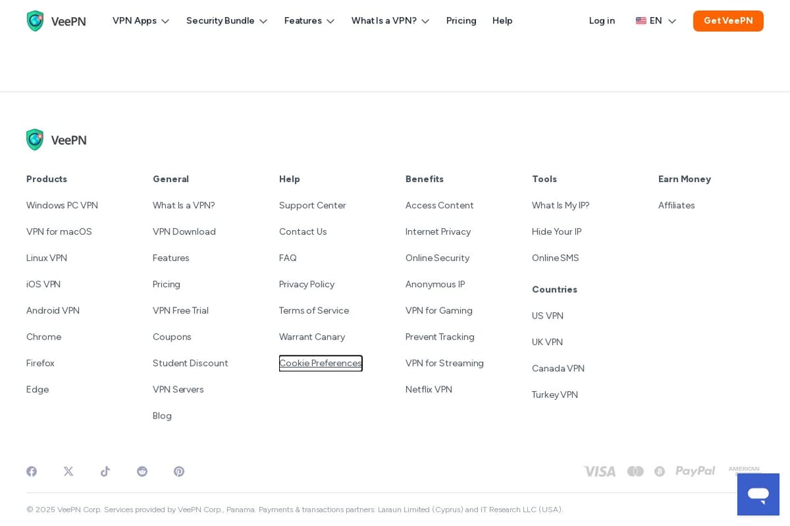Open the TikTok social icon

coord(106,471)
